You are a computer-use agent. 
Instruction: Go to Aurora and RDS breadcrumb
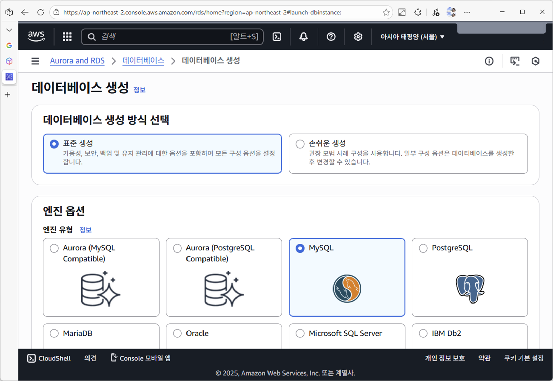click(77, 61)
